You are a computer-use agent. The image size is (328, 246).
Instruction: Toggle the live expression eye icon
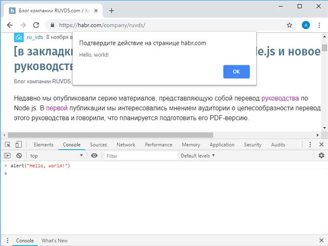click(x=94, y=155)
